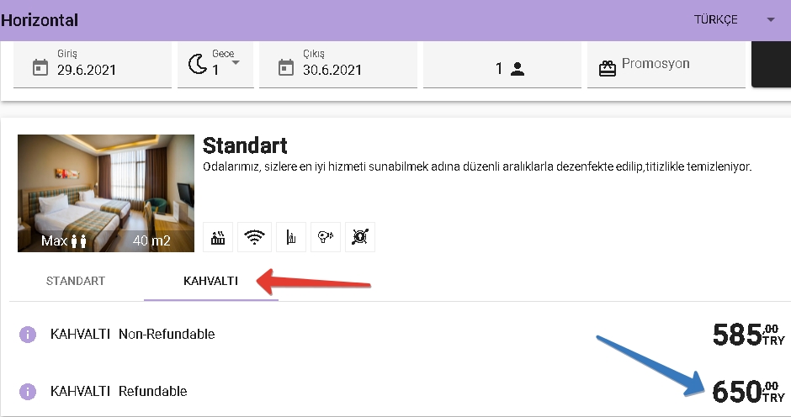
Task: Click the dark button right of Promosyon
Action: point(770,64)
